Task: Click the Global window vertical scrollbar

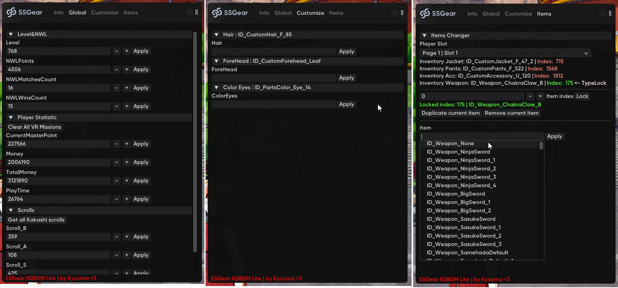Action: 195,142
